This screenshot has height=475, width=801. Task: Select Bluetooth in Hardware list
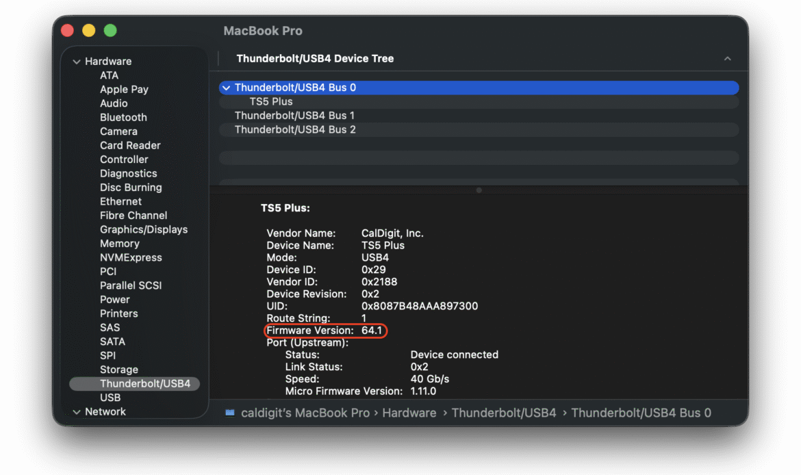pyautogui.click(x=123, y=117)
